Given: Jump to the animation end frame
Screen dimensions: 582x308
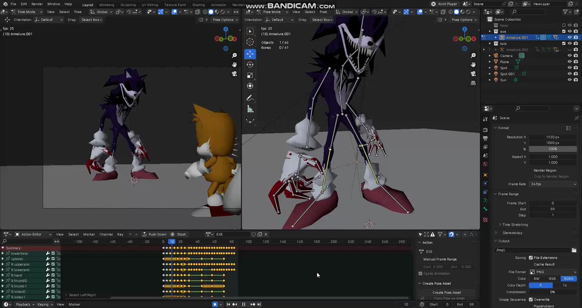Looking at the screenshot, I should [x=259, y=305].
